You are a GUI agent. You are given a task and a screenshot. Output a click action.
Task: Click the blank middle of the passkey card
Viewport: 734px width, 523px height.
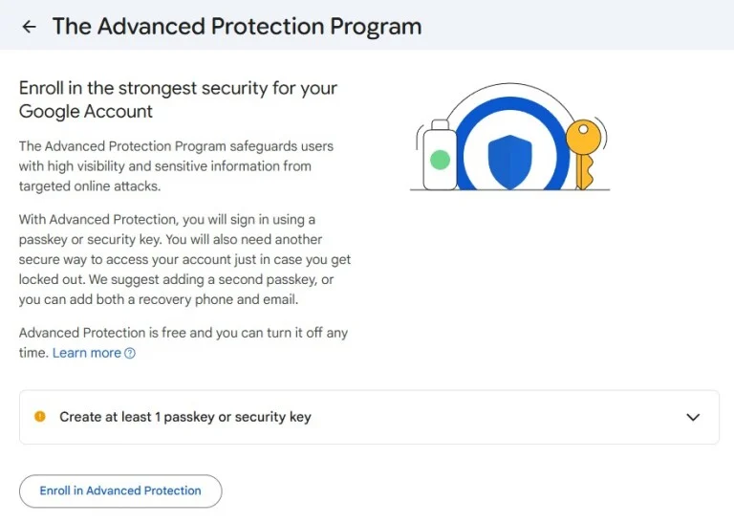tap(497, 418)
